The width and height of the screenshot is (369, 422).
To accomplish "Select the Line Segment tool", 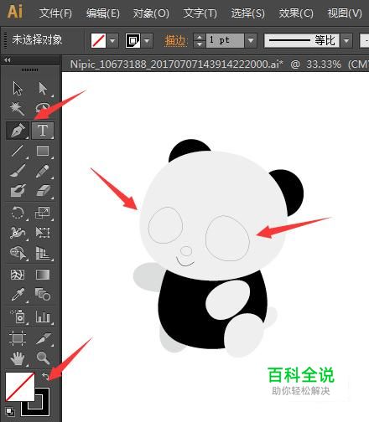I will 18,151.
